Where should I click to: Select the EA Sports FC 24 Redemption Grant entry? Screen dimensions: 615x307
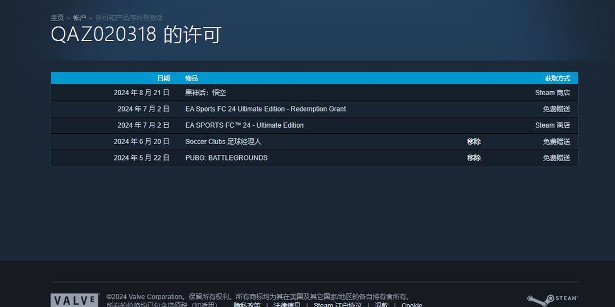(x=265, y=109)
